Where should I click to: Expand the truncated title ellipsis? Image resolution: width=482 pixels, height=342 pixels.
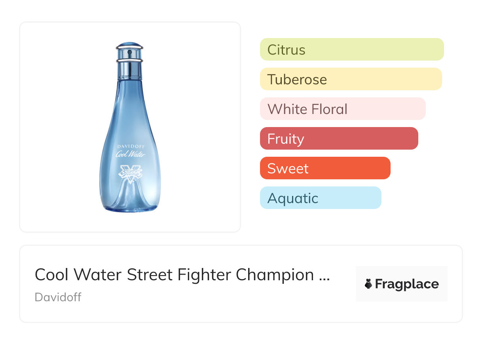[x=324, y=275]
